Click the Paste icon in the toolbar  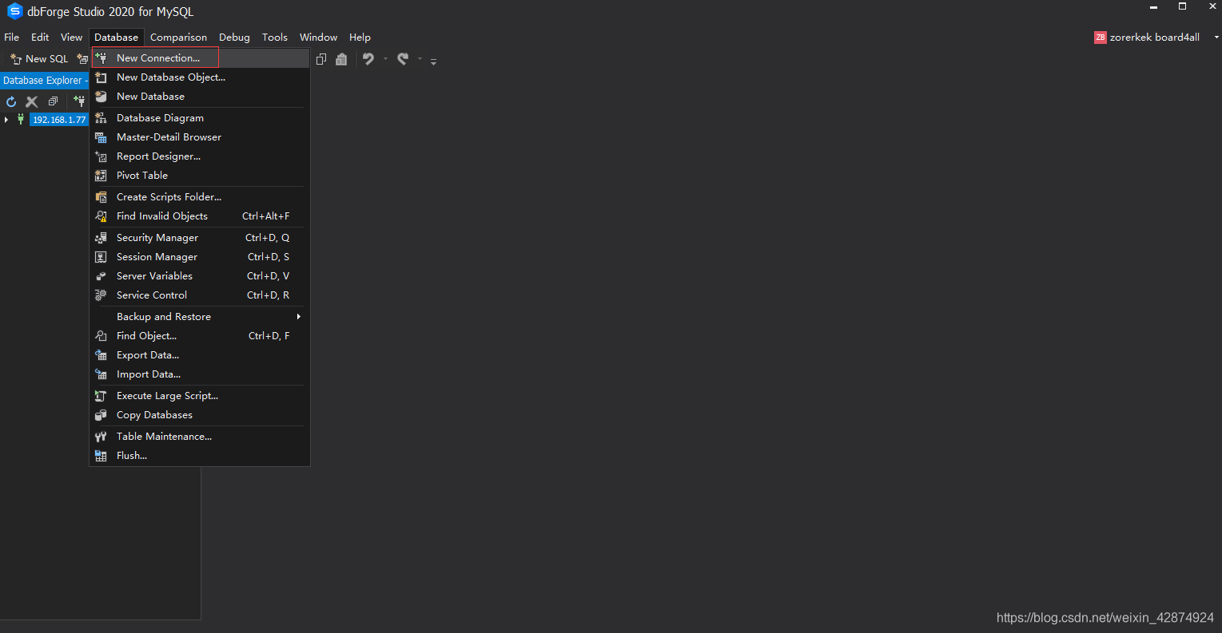(x=341, y=59)
